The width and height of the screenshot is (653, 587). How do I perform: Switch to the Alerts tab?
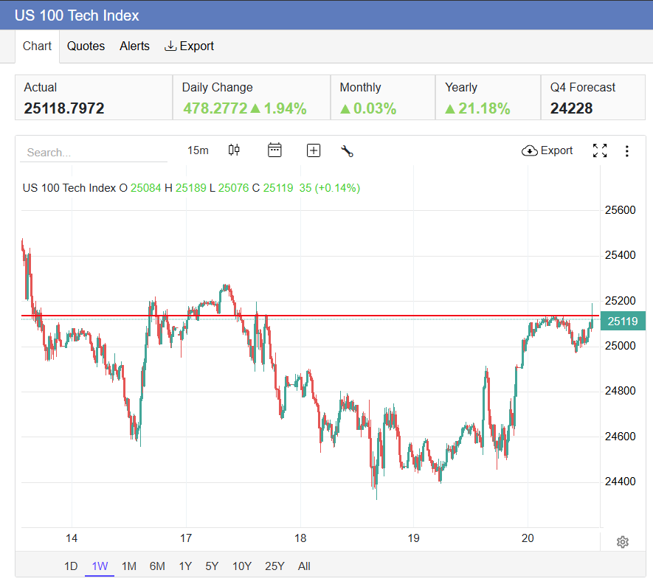click(x=134, y=46)
